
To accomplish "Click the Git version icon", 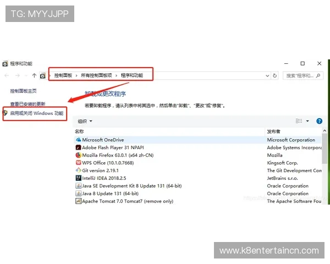I will pos(78,170).
